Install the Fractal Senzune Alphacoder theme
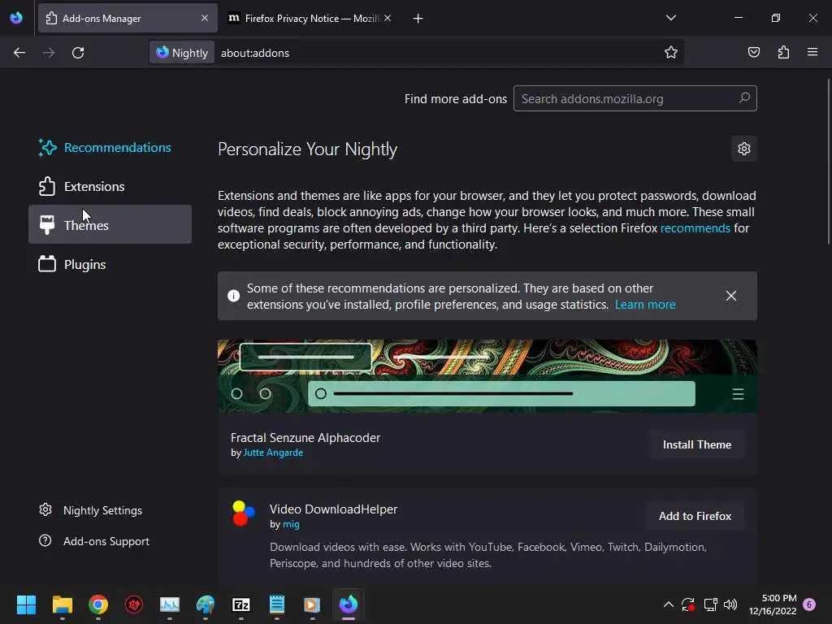 (x=696, y=444)
